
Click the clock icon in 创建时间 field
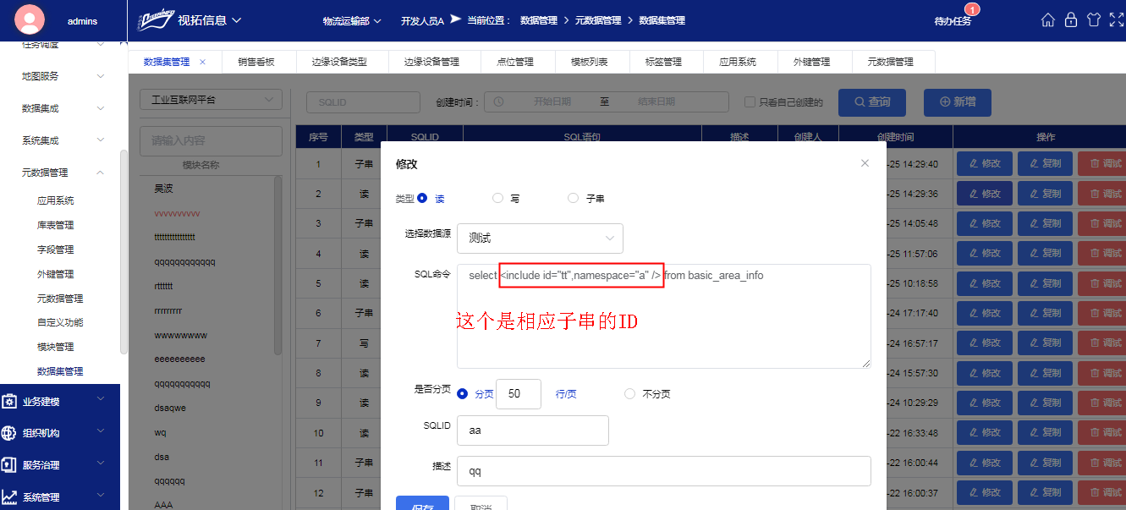pos(498,101)
